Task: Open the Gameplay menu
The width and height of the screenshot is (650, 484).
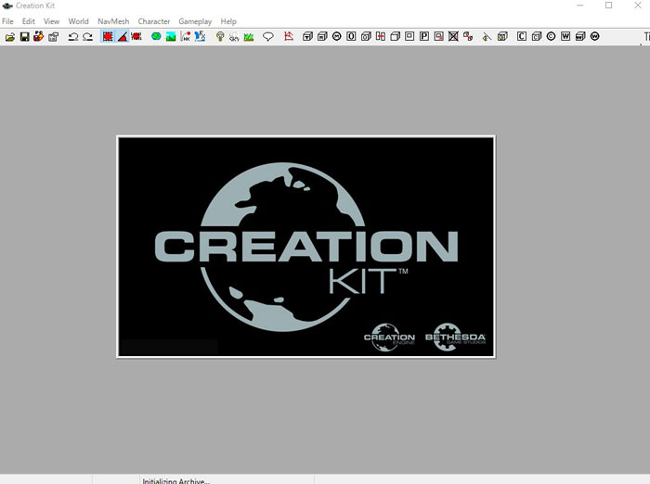Action: (x=195, y=21)
